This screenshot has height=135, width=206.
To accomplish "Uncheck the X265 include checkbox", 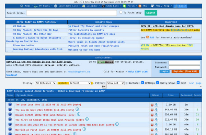I will click(x=178, y=82).
